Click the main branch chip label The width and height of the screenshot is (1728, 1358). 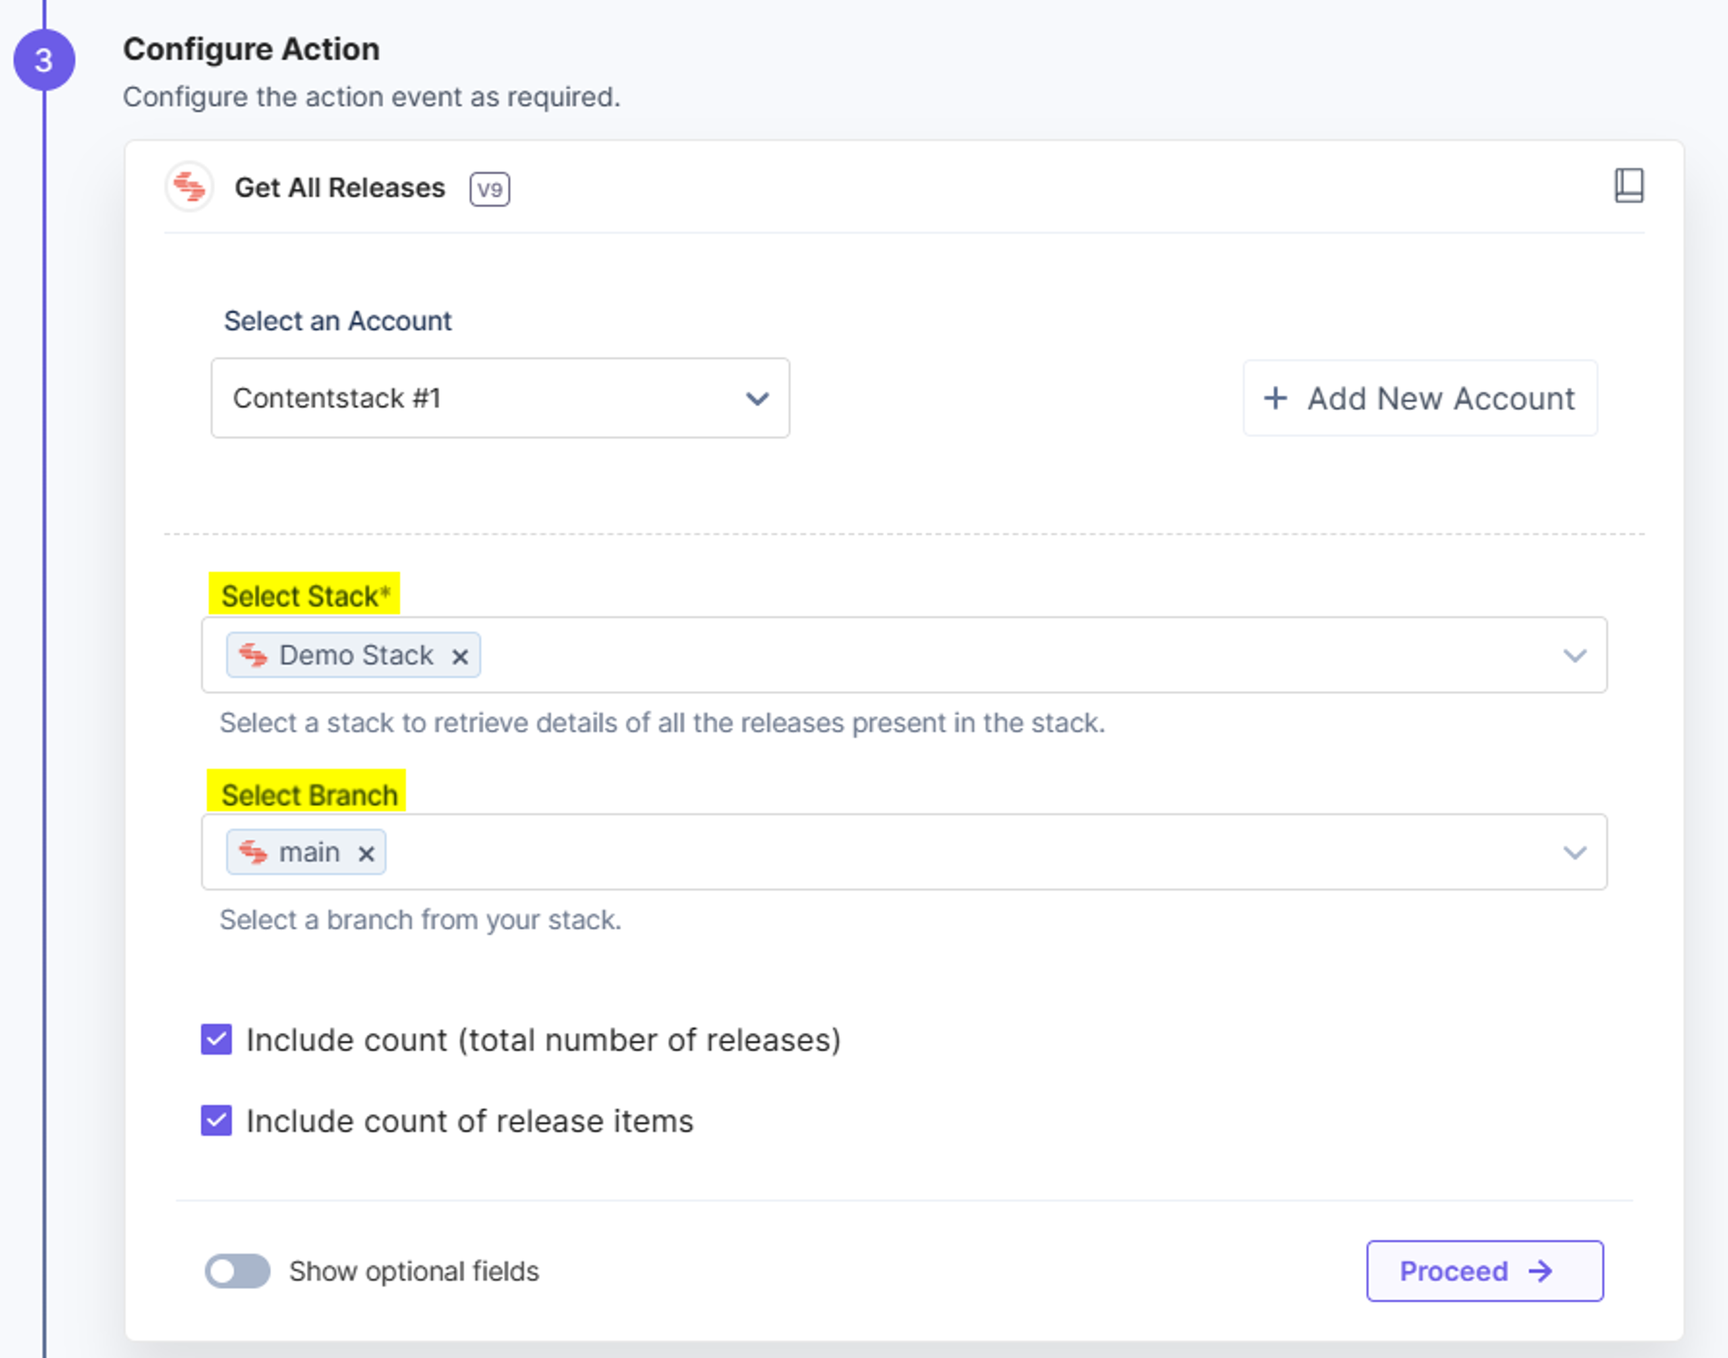pos(309,852)
